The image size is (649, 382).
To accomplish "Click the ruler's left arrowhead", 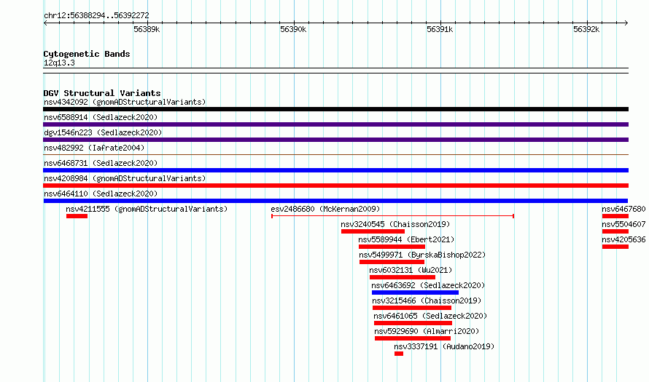I will [45, 23].
